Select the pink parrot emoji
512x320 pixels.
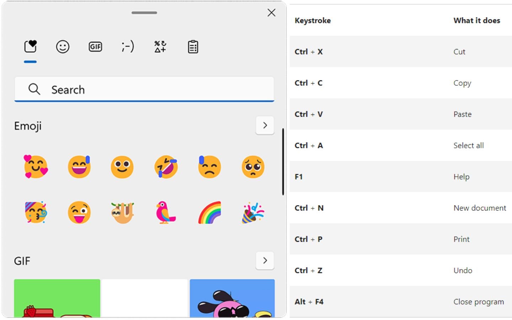166,213
